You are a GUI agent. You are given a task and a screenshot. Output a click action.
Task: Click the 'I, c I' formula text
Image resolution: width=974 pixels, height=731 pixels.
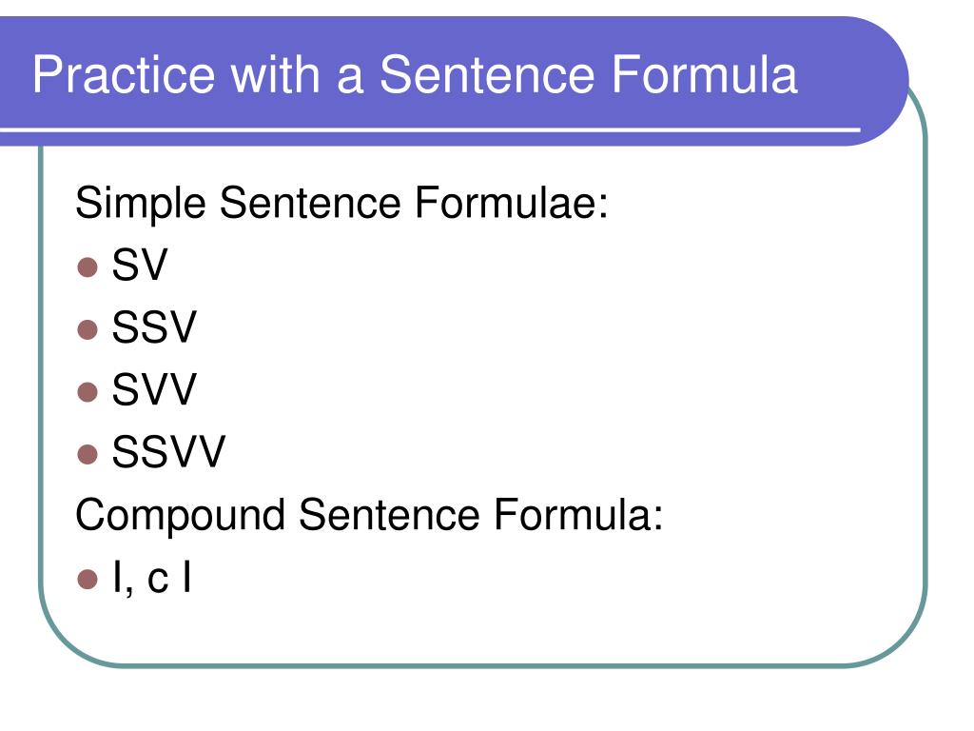(x=151, y=578)
